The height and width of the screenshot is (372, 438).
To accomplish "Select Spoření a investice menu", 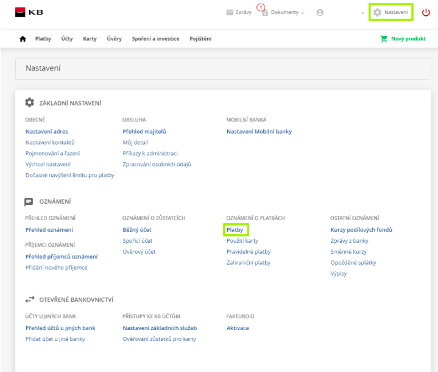I will pos(155,39).
